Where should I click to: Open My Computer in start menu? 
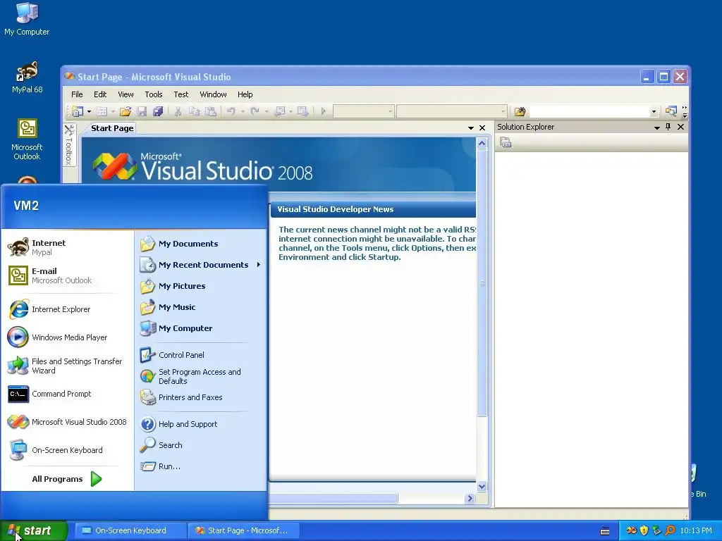tap(201, 328)
